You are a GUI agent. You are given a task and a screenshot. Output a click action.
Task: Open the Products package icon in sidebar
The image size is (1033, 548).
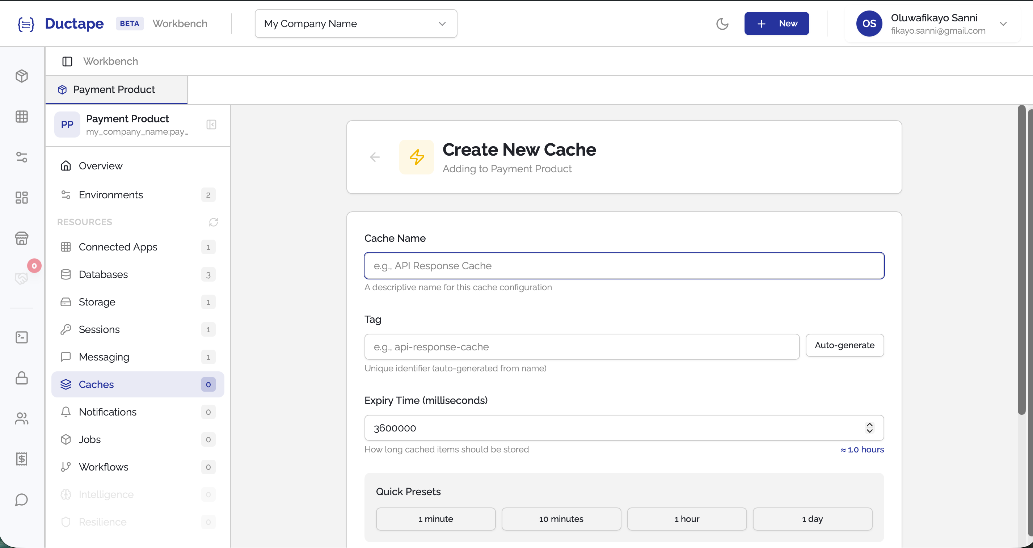(22, 76)
